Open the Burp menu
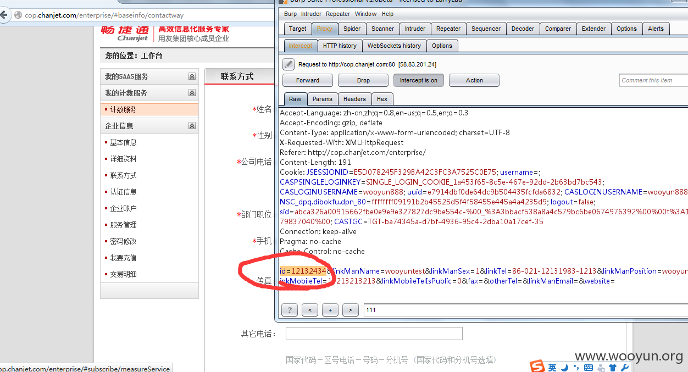The width and height of the screenshot is (688, 372). 290,14
